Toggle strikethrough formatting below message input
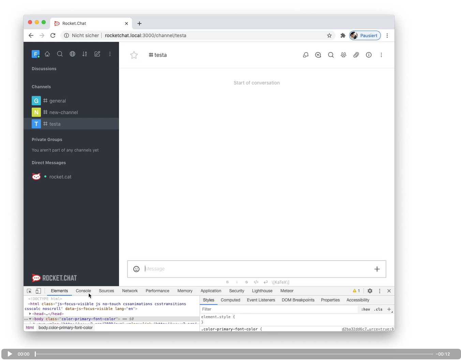 pos(246,282)
